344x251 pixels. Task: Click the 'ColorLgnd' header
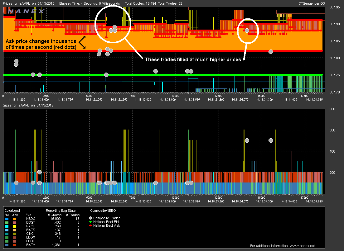[12, 211]
